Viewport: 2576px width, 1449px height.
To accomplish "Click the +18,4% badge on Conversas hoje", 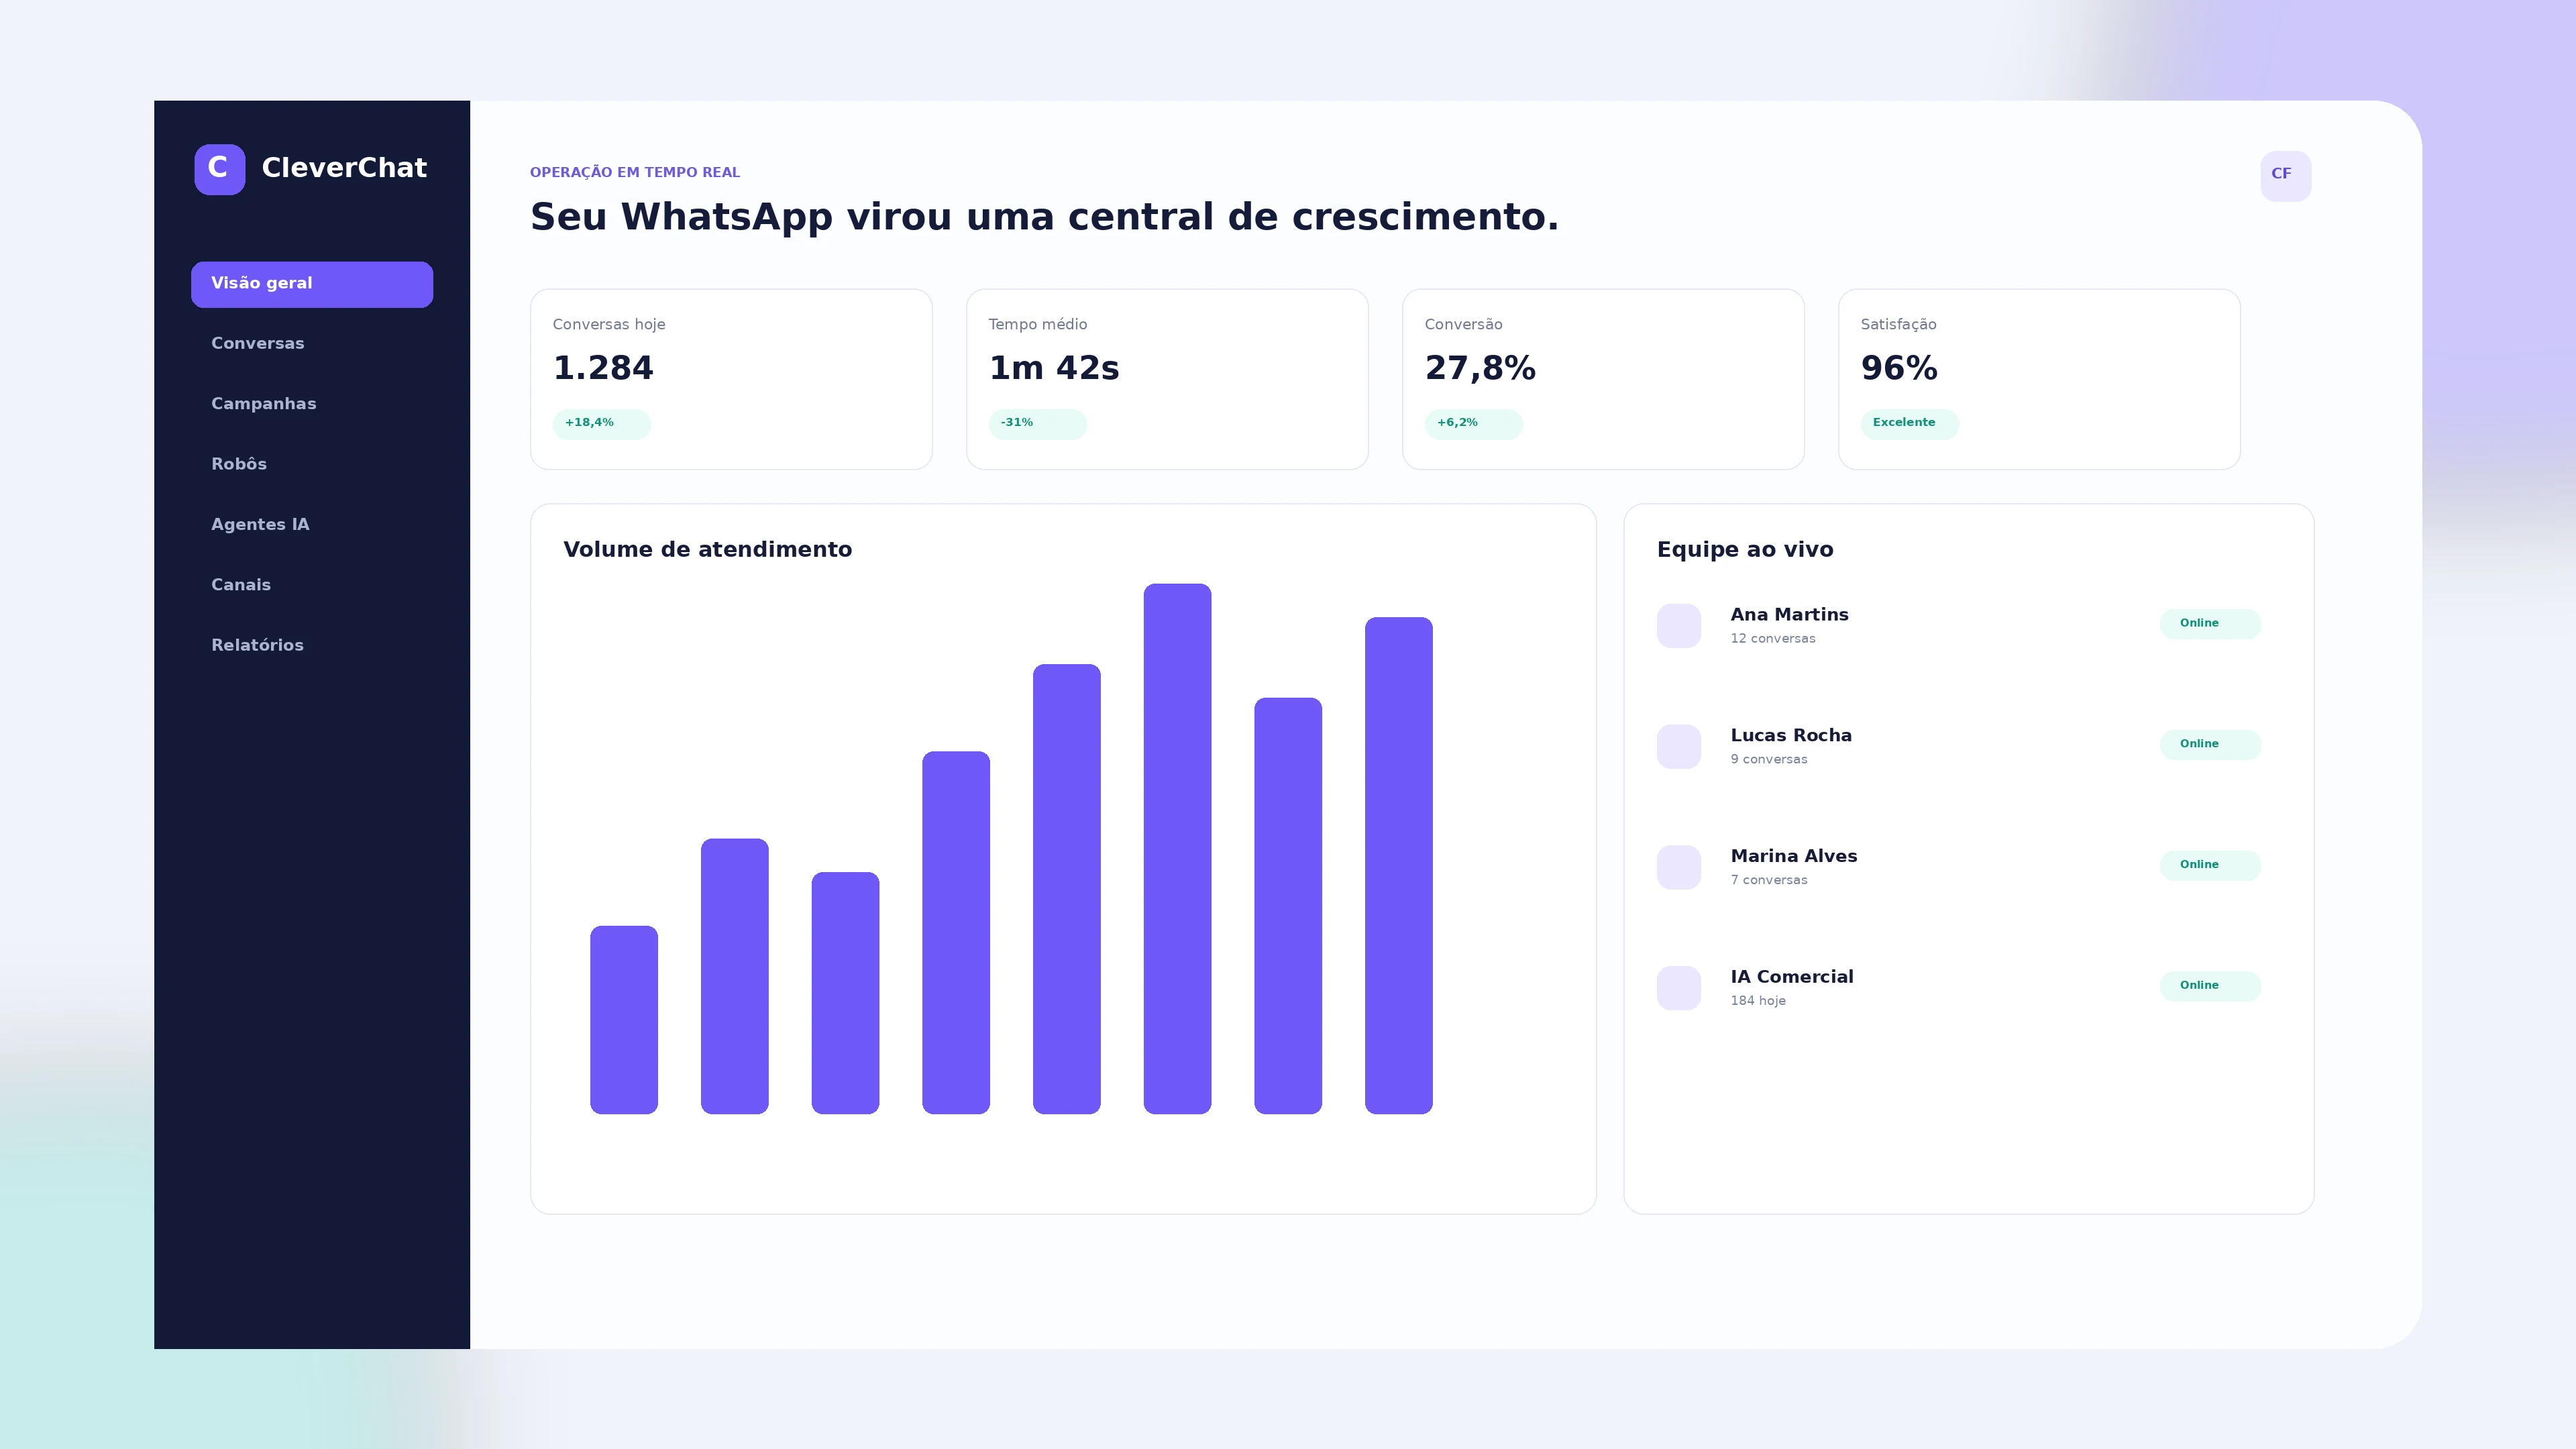I will [x=601, y=424].
